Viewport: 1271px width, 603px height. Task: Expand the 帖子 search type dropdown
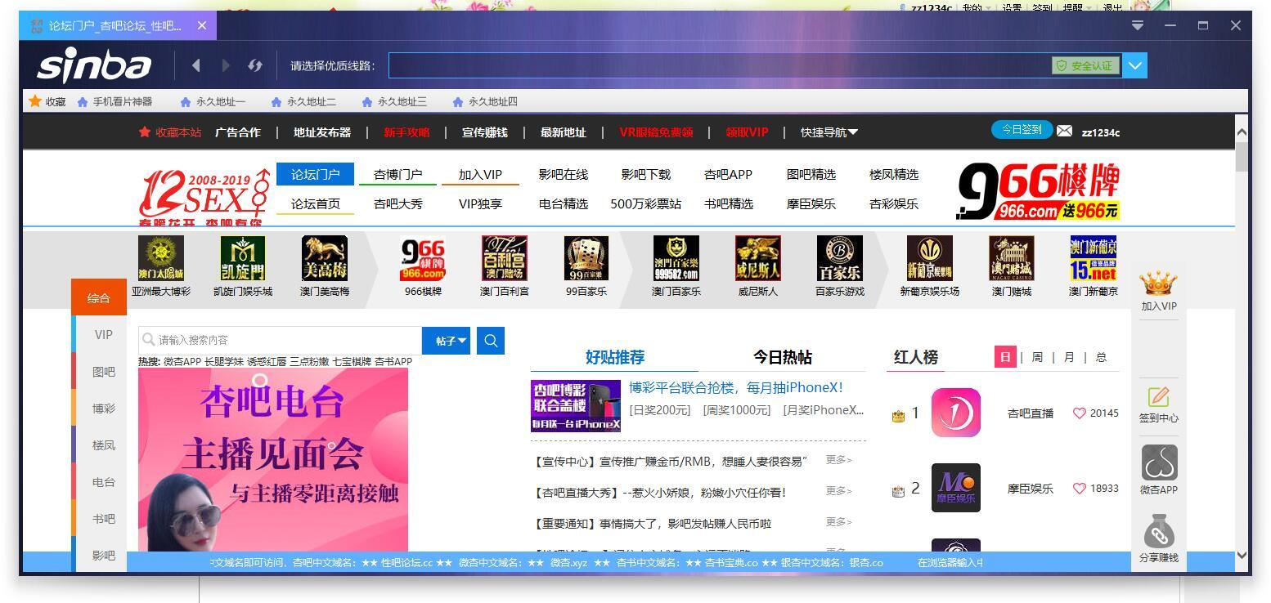point(447,341)
